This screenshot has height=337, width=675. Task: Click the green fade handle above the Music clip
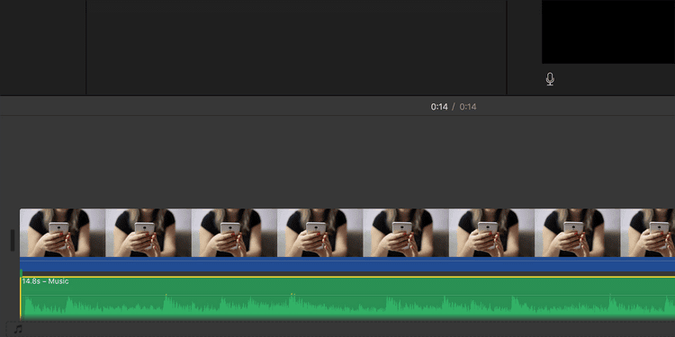[21, 272]
